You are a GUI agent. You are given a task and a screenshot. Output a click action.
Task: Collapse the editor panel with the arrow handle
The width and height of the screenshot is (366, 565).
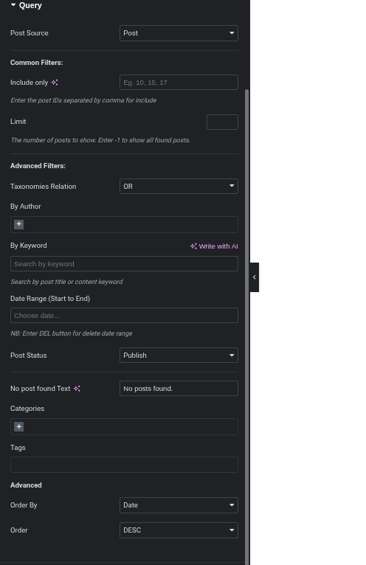(255, 277)
